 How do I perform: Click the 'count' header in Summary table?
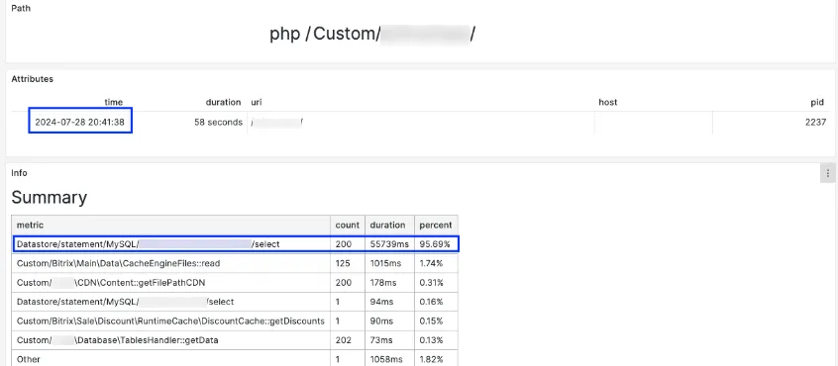tap(348, 226)
